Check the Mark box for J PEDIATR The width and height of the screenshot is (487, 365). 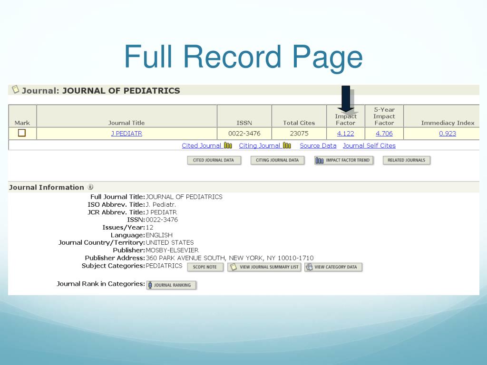point(22,133)
